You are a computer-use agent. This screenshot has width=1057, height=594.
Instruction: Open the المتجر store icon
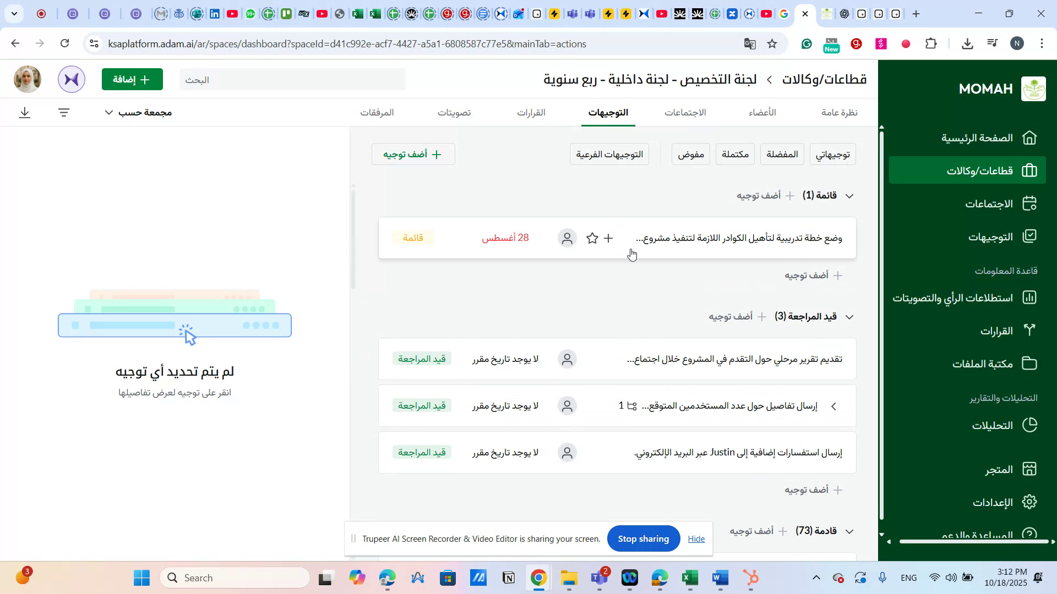(x=1029, y=469)
